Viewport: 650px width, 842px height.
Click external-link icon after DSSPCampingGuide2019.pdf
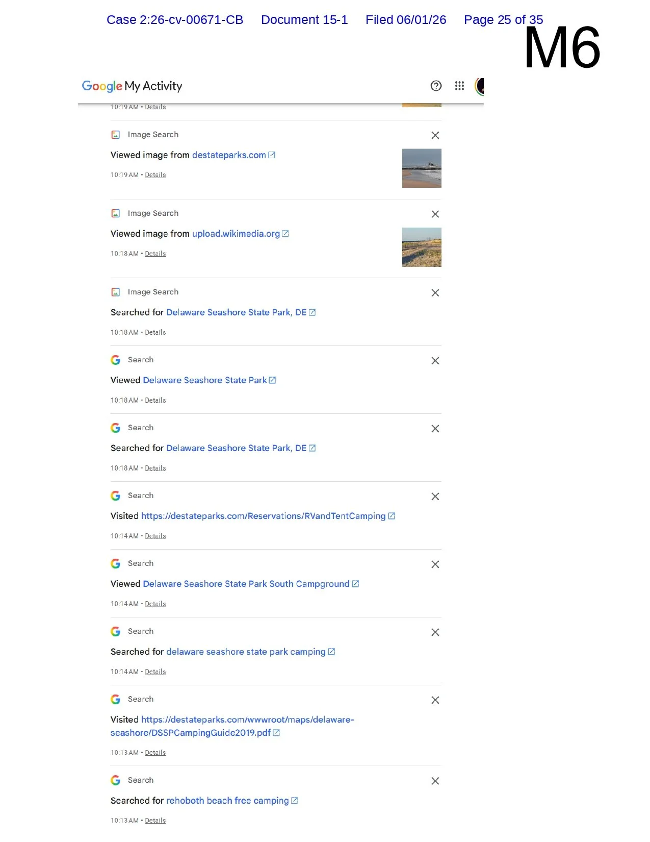[276, 733]
